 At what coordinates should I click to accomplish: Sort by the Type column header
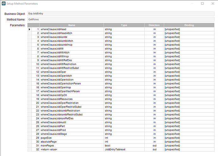click(124, 25)
